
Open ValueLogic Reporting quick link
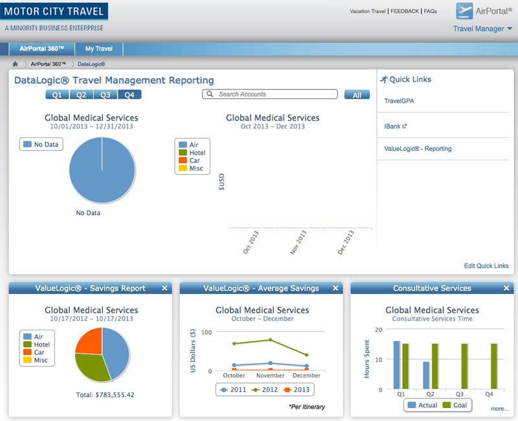point(418,149)
